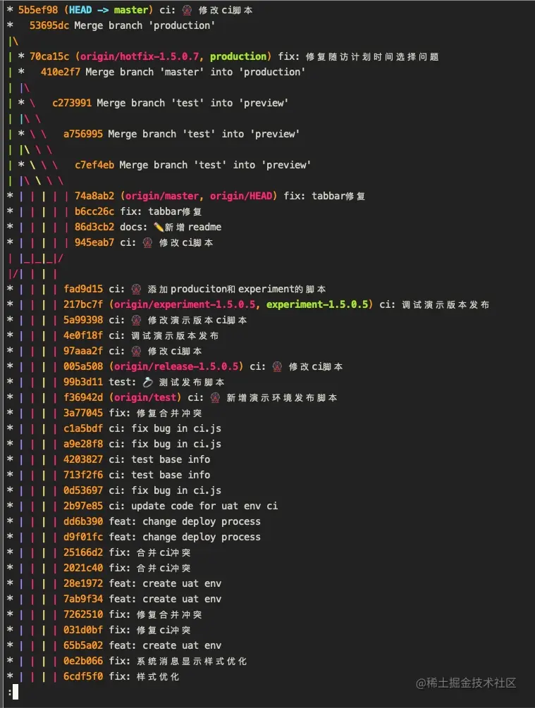Select commit hash 7262510

[83, 614]
